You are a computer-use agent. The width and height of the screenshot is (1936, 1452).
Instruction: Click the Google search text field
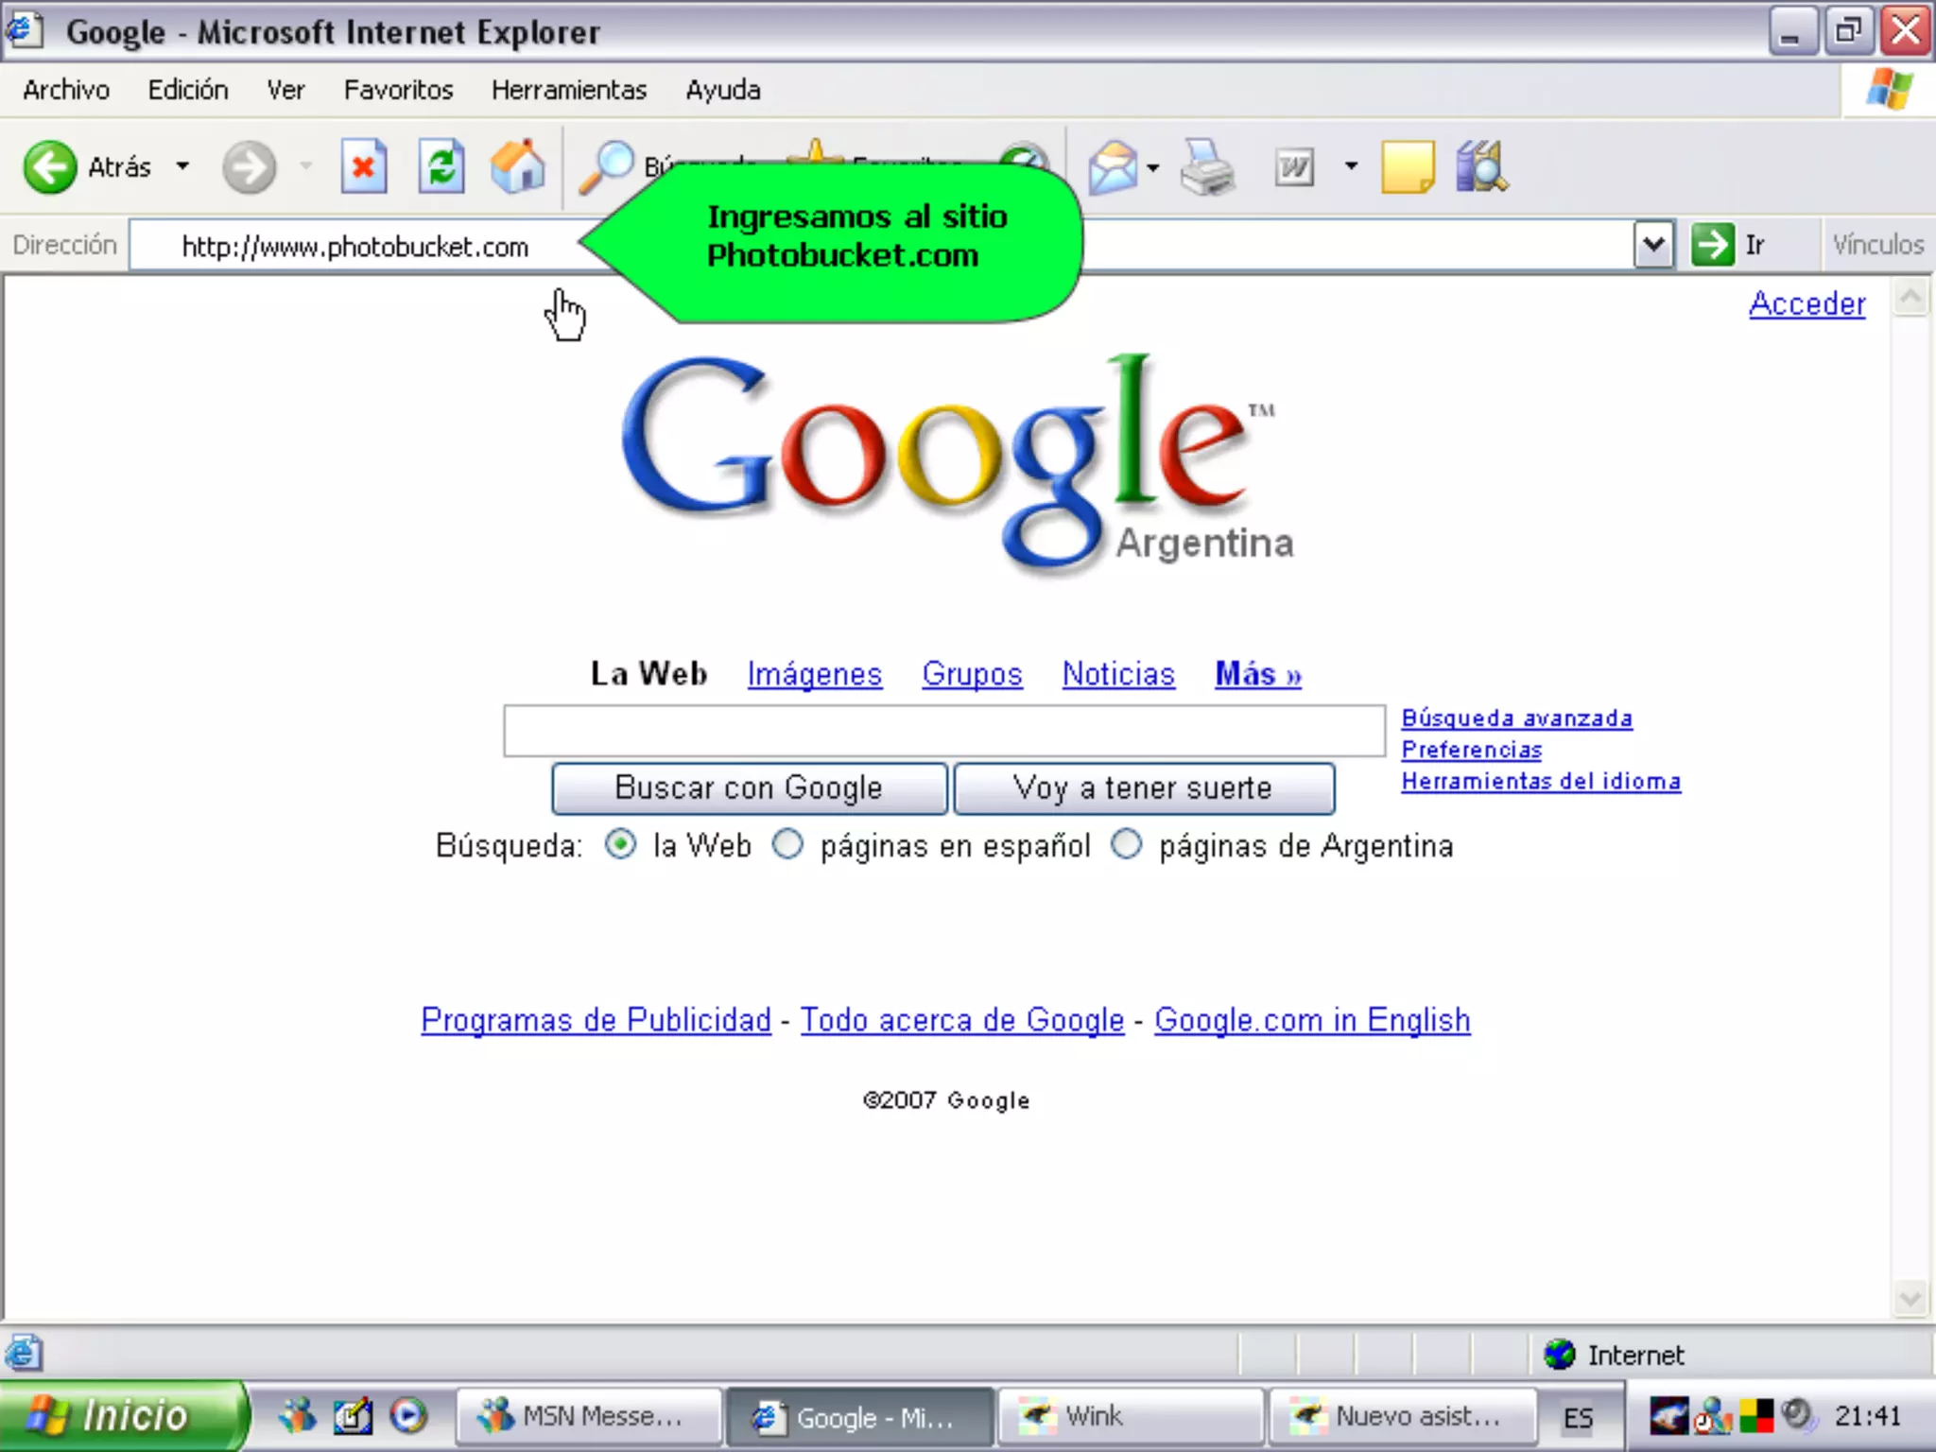(943, 731)
